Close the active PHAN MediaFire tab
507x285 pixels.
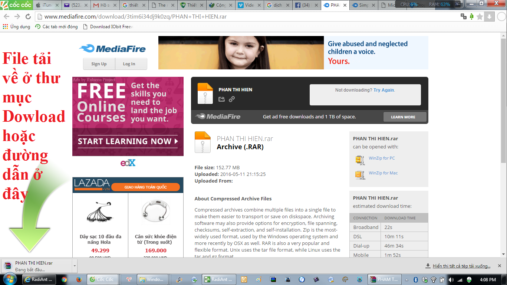point(344,5)
